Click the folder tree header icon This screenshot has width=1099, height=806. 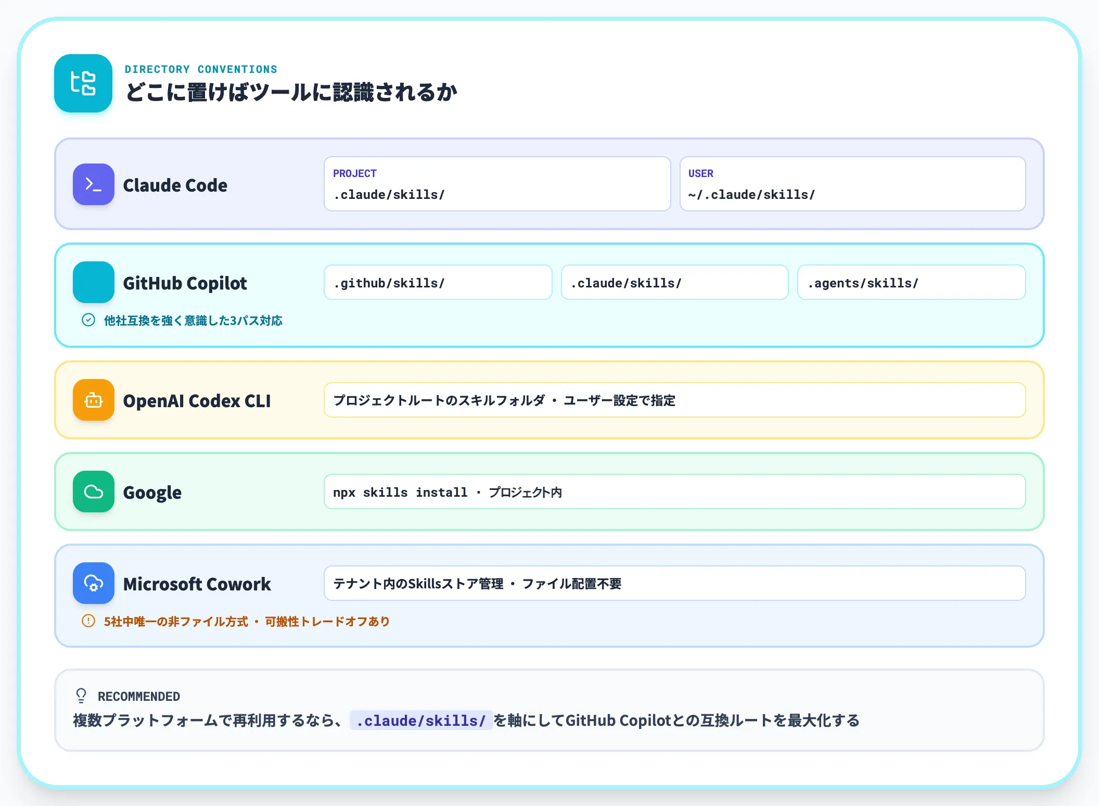[83, 83]
